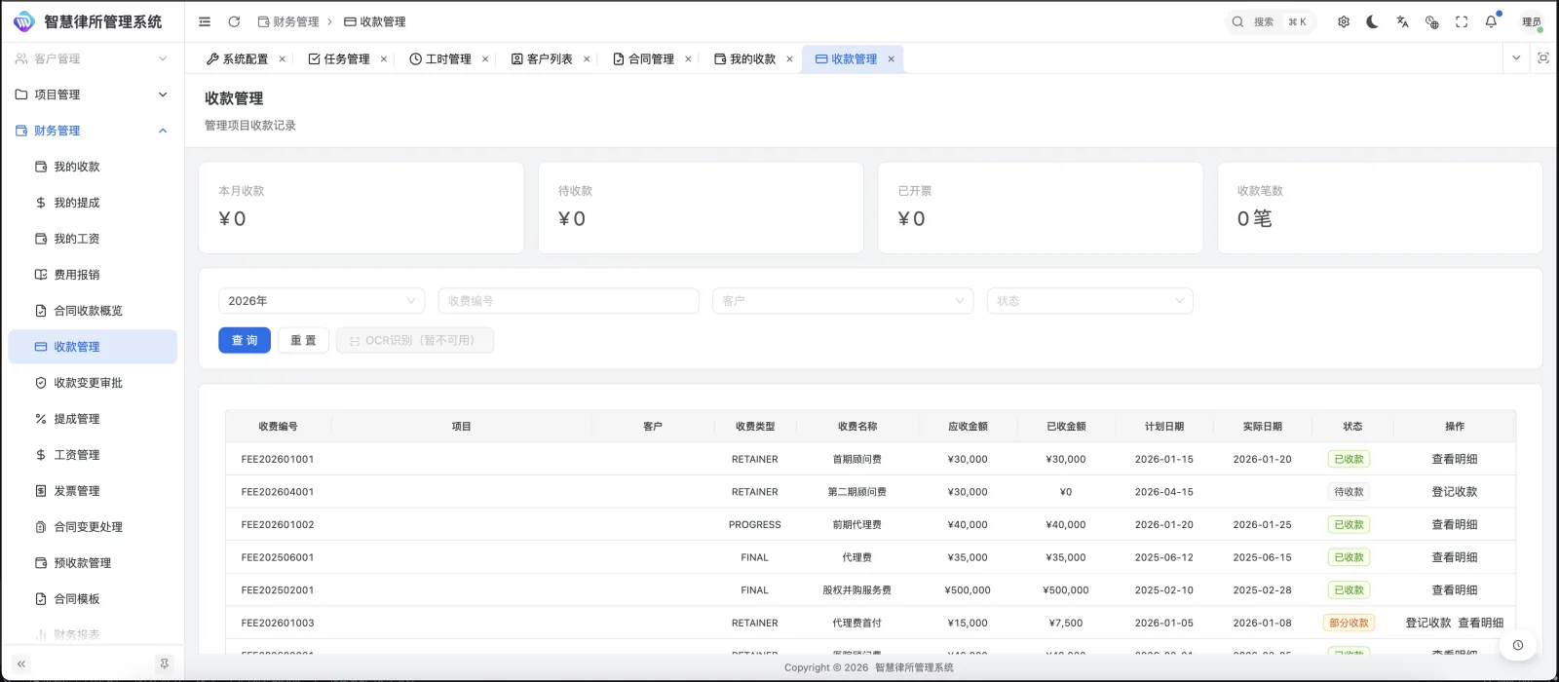Click 查看明细 for FEE202601003

point(1481,623)
